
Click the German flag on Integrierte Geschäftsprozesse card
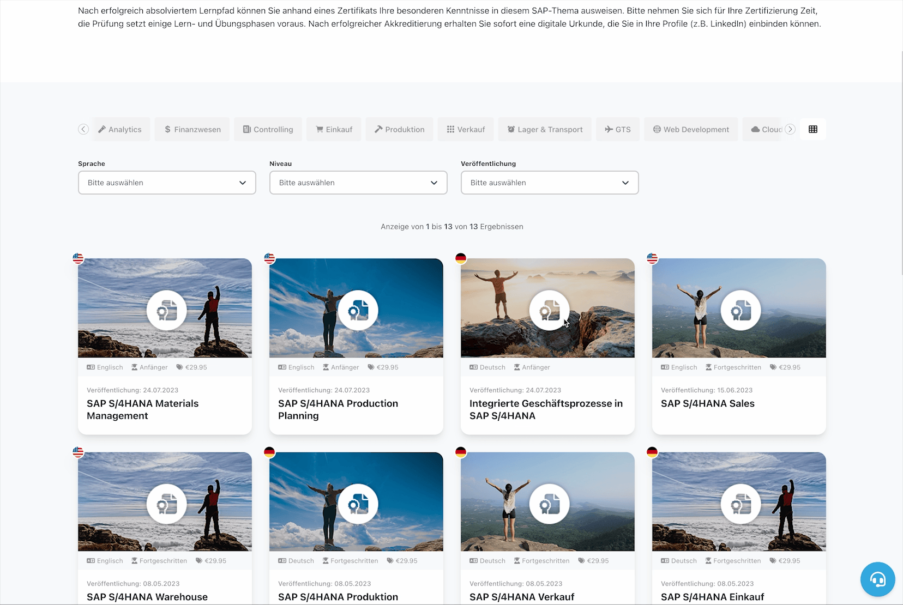pyautogui.click(x=461, y=258)
